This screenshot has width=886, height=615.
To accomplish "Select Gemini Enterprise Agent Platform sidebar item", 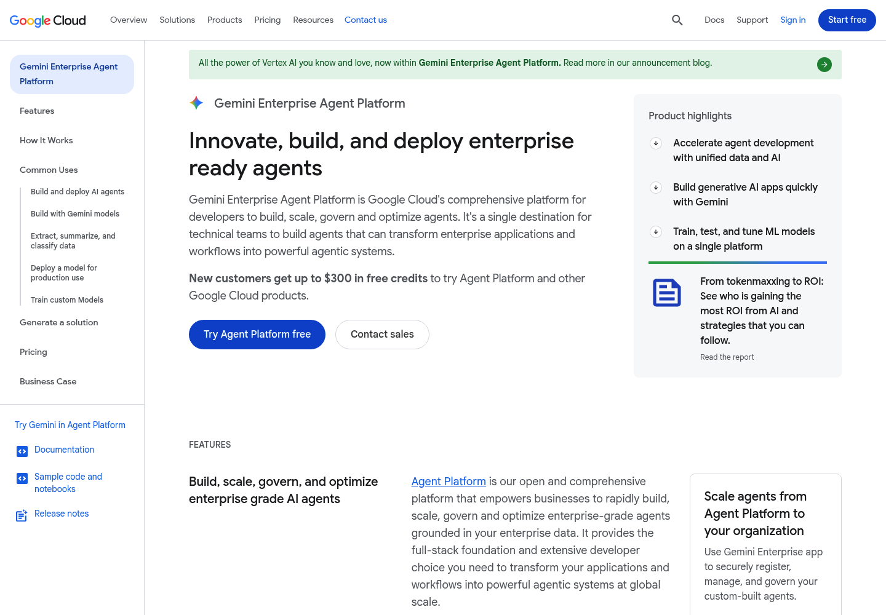I will point(72,74).
